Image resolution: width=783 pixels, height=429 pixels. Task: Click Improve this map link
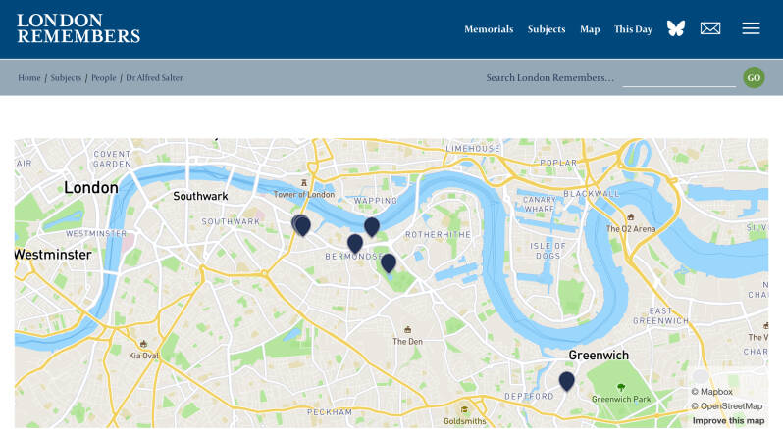click(728, 420)
